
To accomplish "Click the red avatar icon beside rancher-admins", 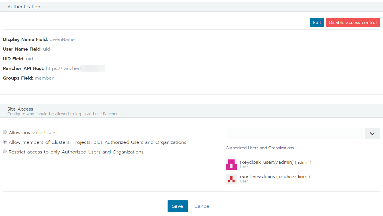I will [x=231, y=179].
